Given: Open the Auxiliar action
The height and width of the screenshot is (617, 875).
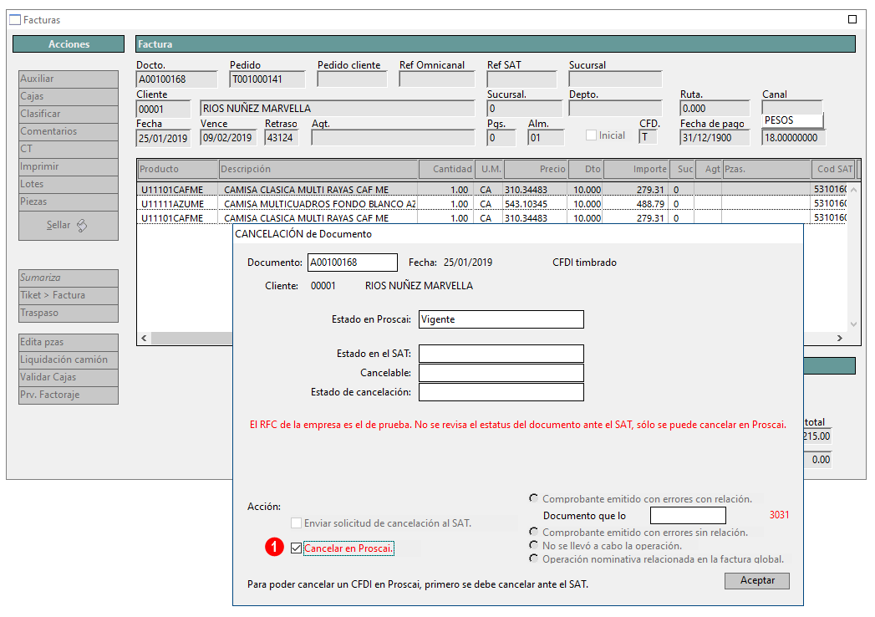Looking at the screenshot, I should tap(68, 79).
